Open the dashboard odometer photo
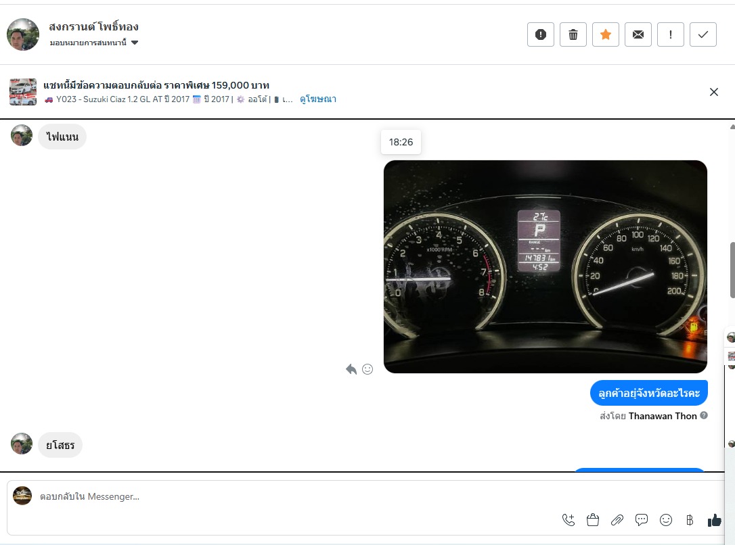 tap(545, 266)
